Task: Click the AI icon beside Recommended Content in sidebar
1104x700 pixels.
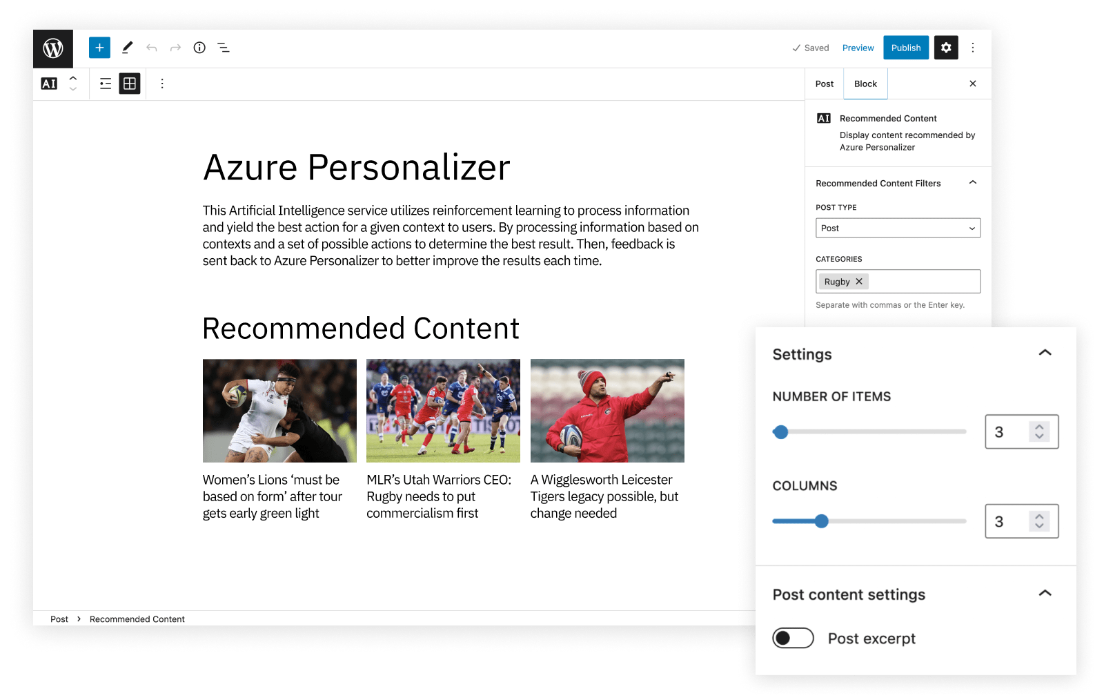Action: [x=824, y=118]
